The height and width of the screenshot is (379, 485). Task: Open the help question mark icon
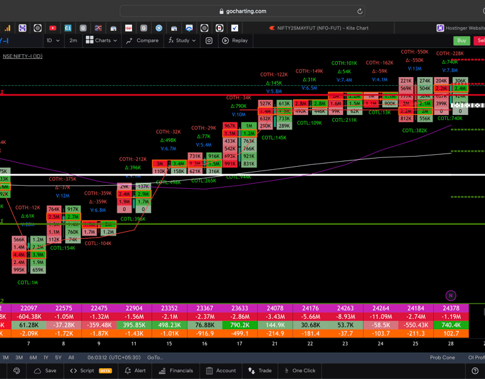coord(475,371)
